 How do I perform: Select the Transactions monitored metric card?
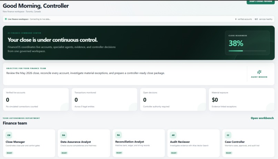105,100
